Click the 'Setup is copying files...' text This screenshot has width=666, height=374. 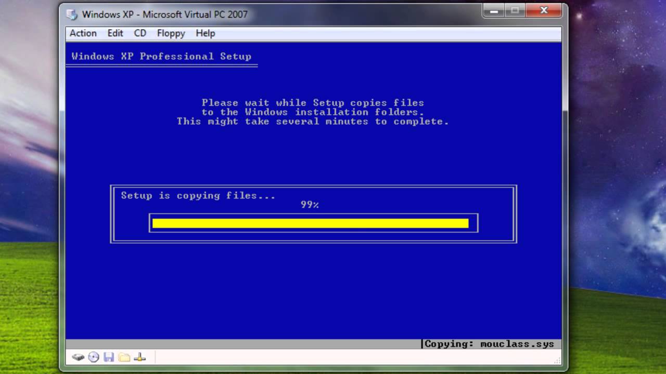coord(198,196)
